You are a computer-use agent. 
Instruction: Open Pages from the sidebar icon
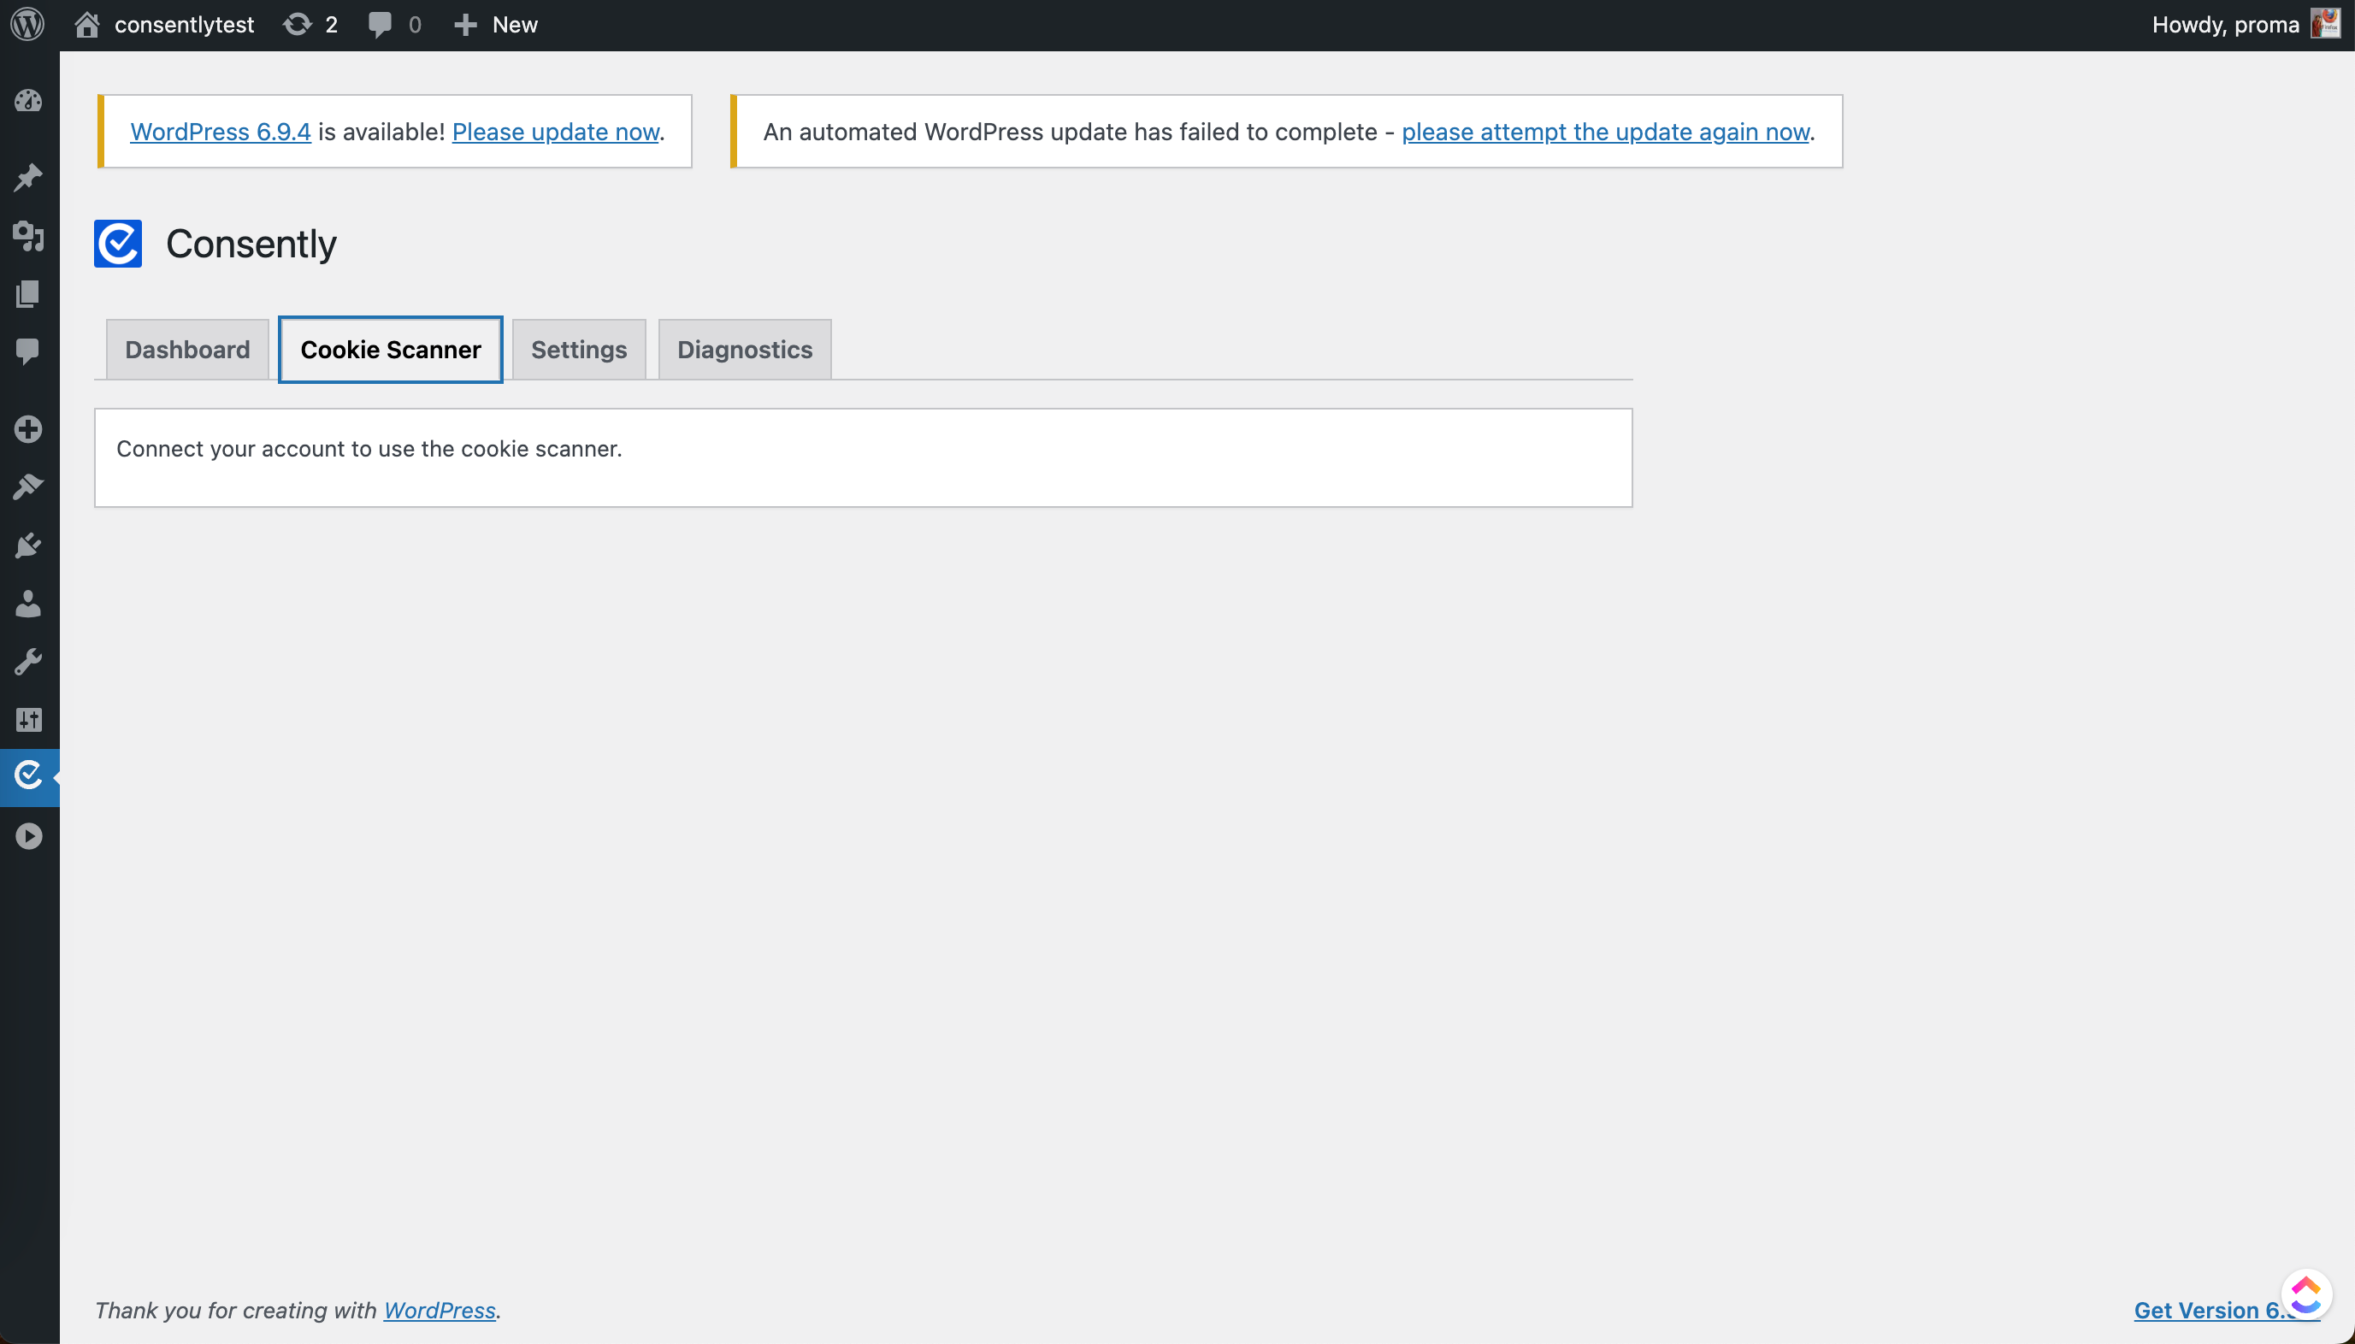(x=28, y=293)
